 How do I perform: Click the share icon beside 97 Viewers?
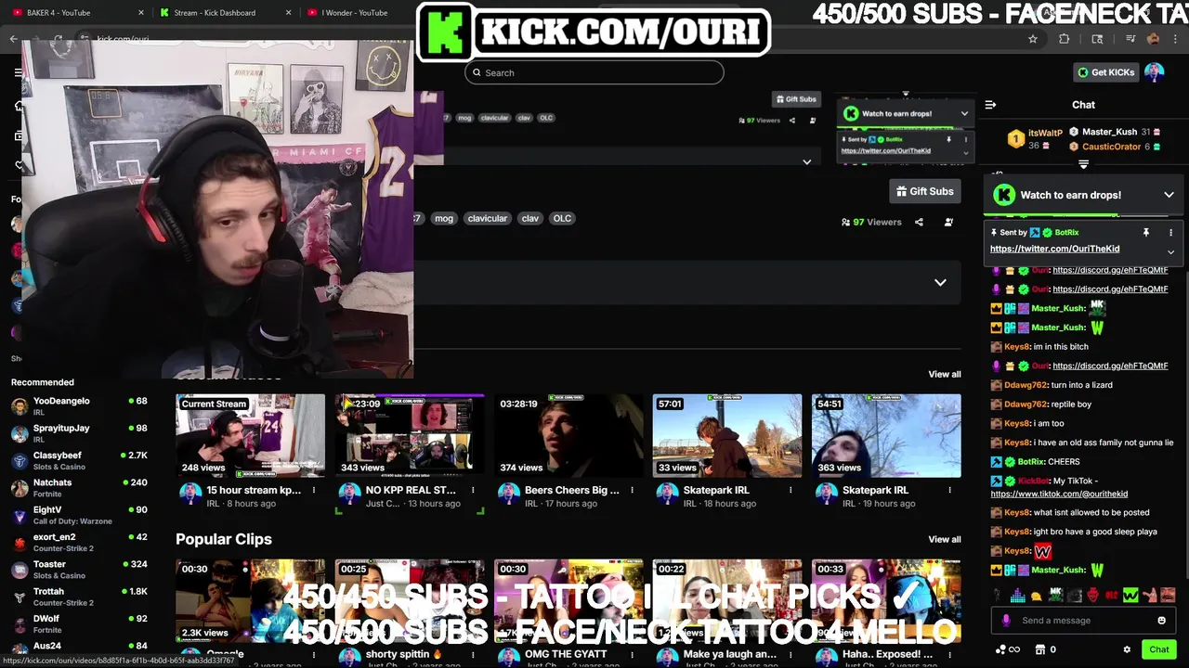tap(919, 222)
